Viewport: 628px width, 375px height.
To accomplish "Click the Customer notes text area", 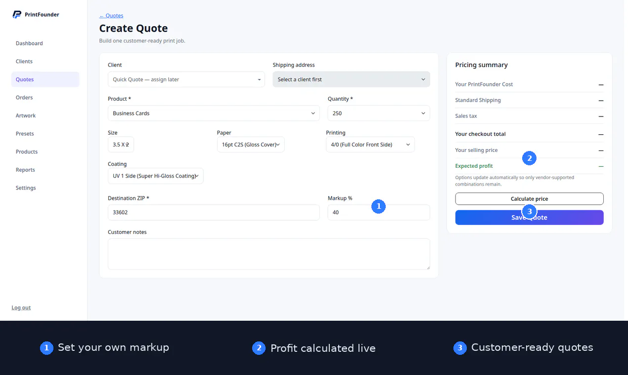I will 269,254.
